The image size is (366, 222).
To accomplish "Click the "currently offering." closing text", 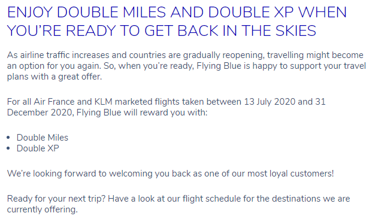I will tap(43, 209).
